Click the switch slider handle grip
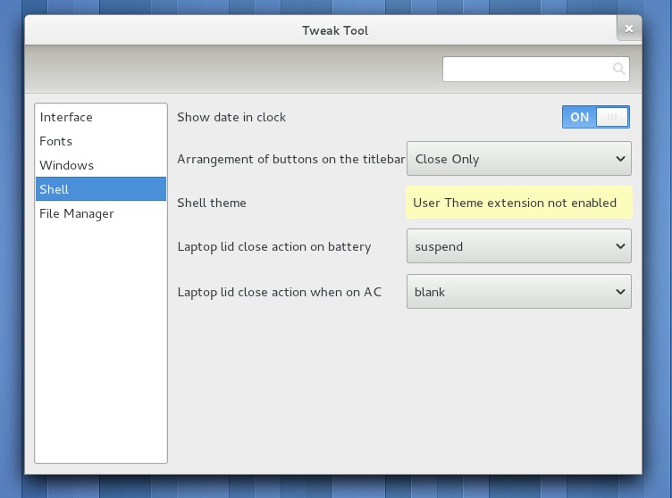The height and width of the screenshot is (498, 672). (x=612, y=117)
